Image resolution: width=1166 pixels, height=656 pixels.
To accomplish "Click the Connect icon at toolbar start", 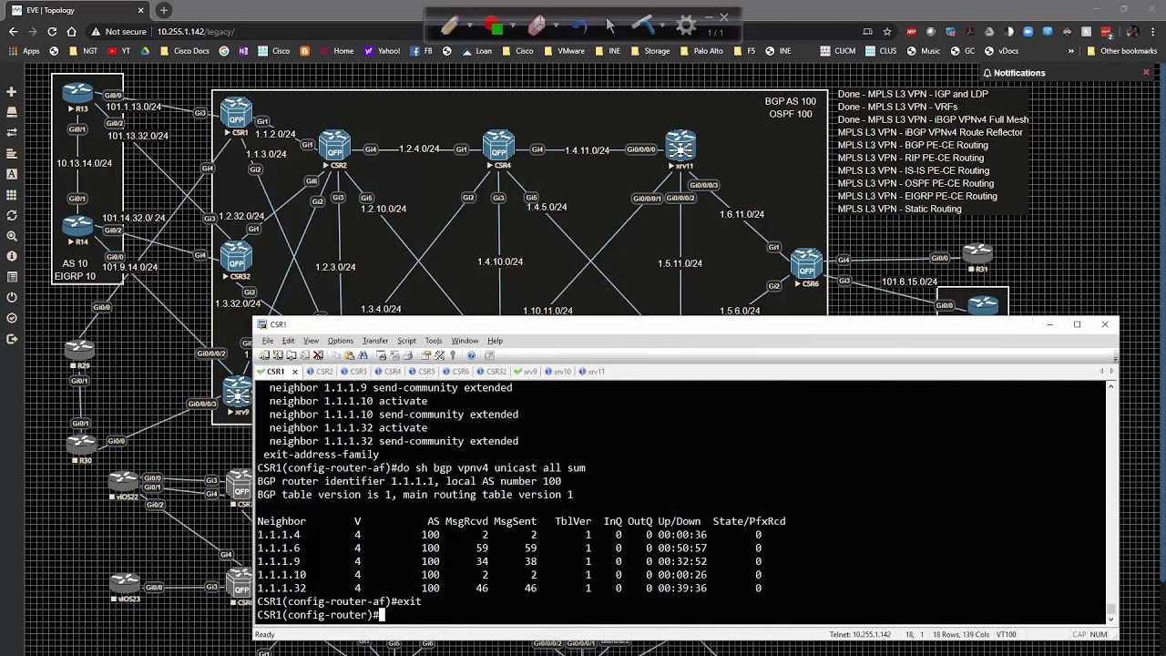I will click(x=264, y=355).
